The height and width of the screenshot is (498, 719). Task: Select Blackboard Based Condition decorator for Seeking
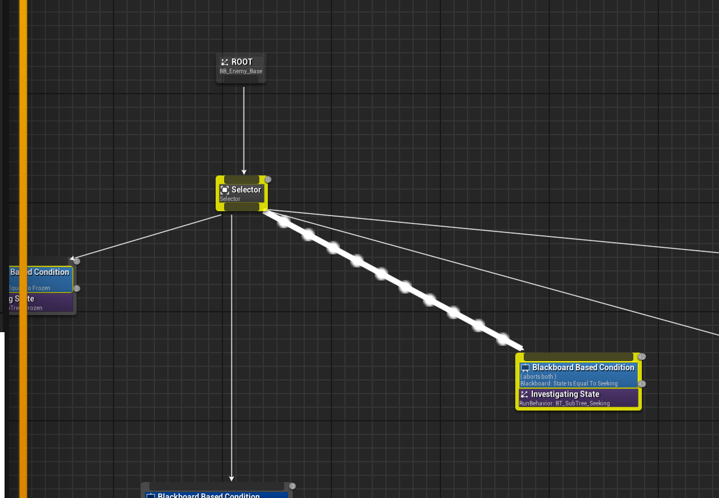pos(578,375)
